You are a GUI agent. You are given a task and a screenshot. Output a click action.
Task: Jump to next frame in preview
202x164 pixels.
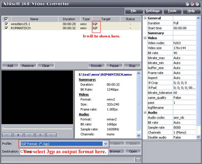point(52,135)
